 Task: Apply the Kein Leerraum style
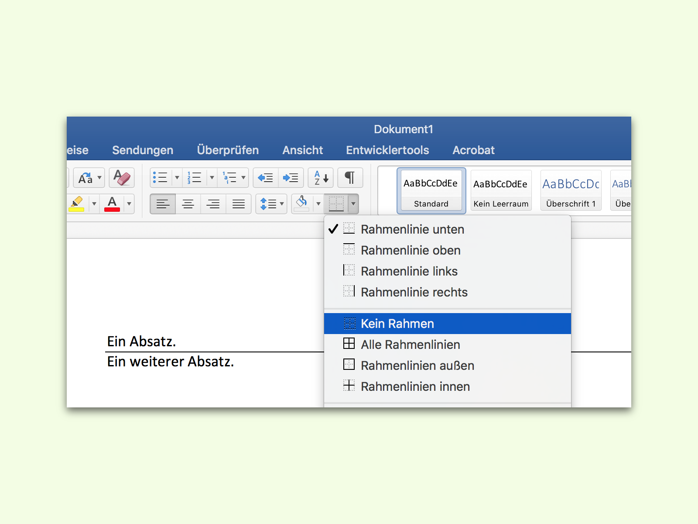[501, 191]
